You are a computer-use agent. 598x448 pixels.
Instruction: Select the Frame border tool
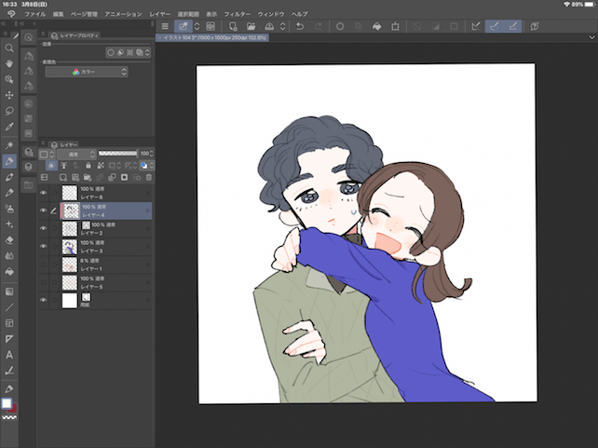click(9, 323)
